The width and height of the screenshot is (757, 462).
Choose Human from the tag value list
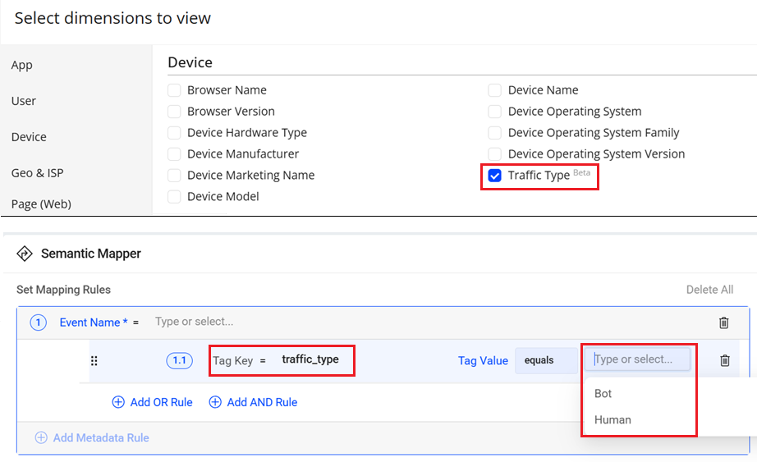(612, 419)
